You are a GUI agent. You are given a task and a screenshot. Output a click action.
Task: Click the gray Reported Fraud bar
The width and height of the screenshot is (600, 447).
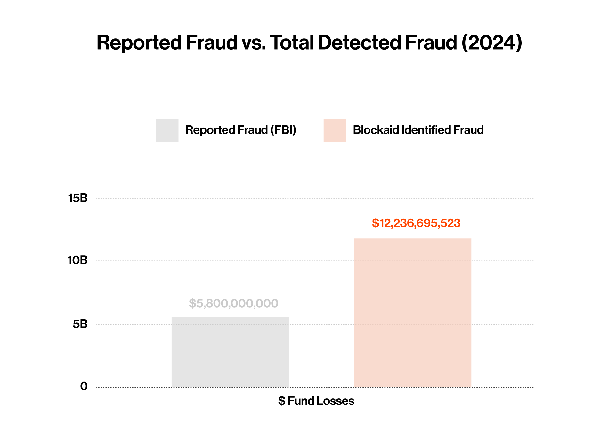coord(230,352)
